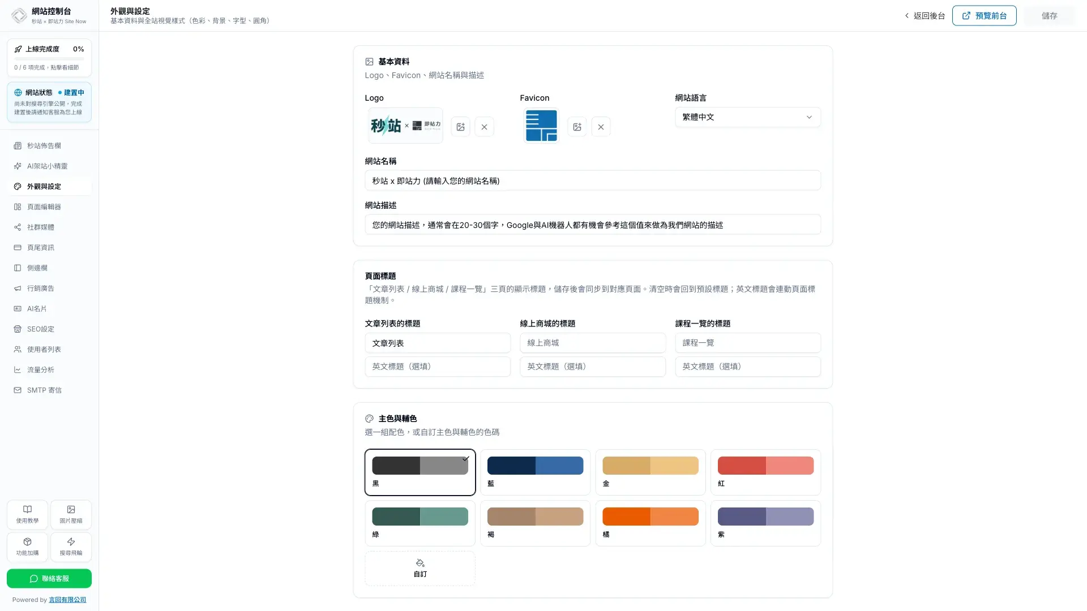Click the rocket icon beside 上線完成度
Screen dimensions: 1087x611
point(18,49)
